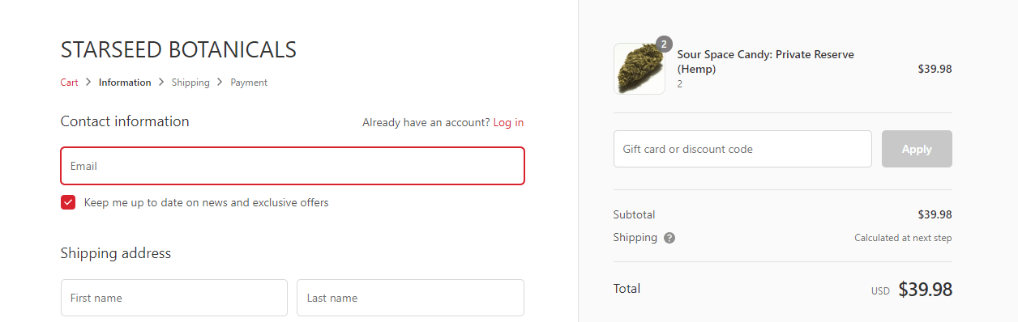The image size is (1018, 322).
Task: Click the Starseed Botanicals store title
Action: pos(178,50)
